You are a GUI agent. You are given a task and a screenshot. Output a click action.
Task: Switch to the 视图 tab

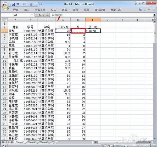click(86, 10)
